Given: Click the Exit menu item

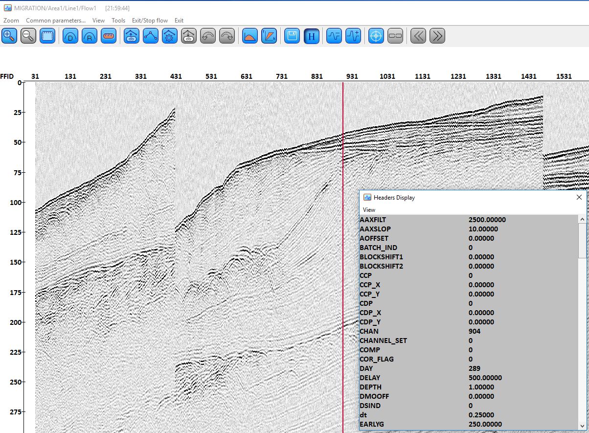Looking at the screenshot, I should click(179, 21).
